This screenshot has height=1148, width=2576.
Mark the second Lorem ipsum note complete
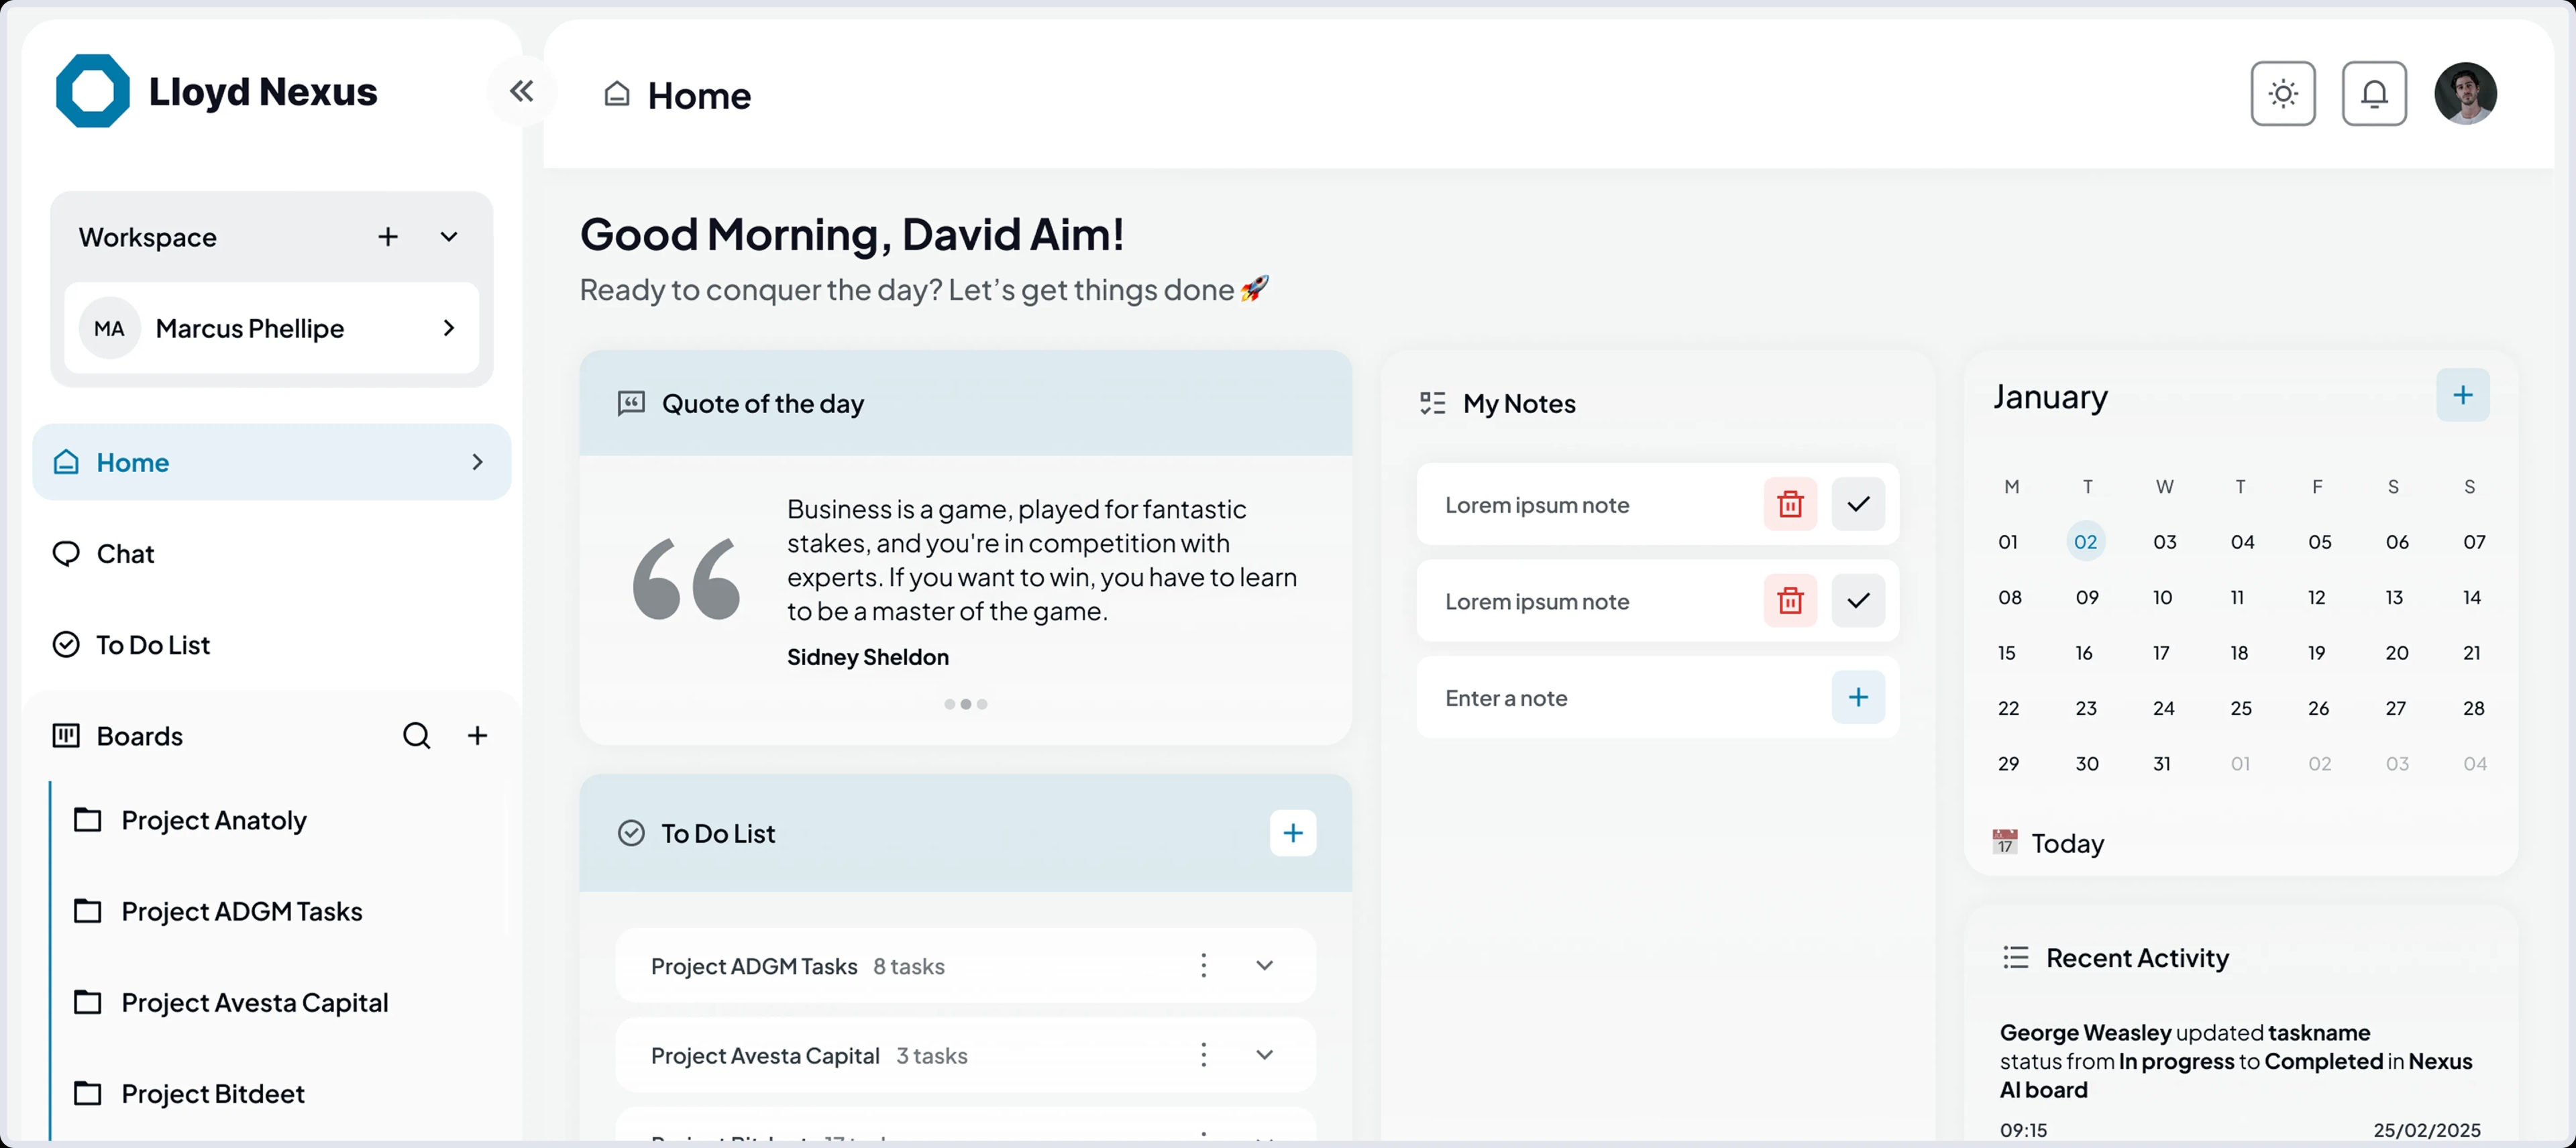click(x=1858, y=600)
